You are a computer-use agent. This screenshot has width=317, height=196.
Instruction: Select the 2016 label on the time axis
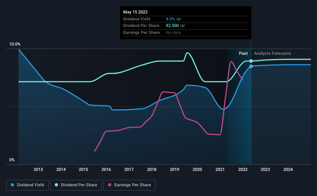tap(106, 169)
